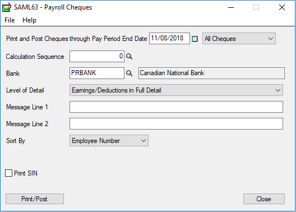Click the Close button at bottom
This screenshot has width=296, height=212.
point(264,199)
